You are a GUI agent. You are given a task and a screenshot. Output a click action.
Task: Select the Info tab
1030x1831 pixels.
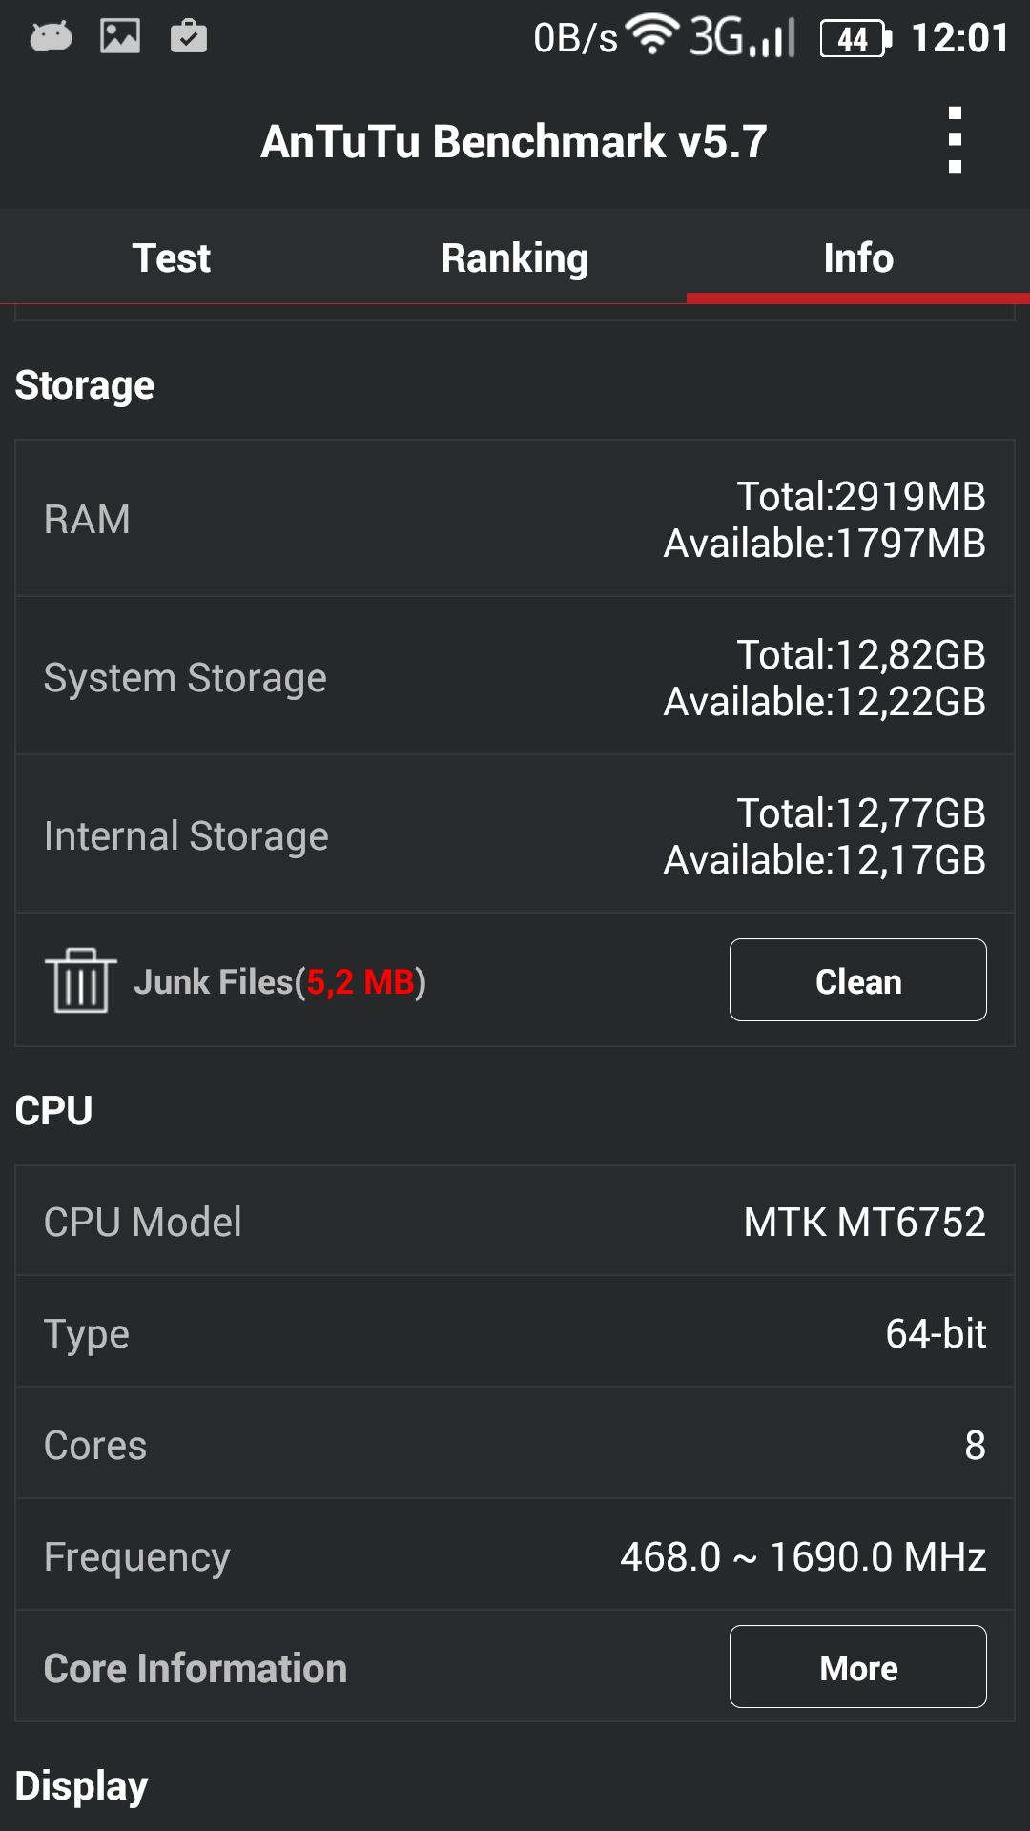tap(858, 257)
